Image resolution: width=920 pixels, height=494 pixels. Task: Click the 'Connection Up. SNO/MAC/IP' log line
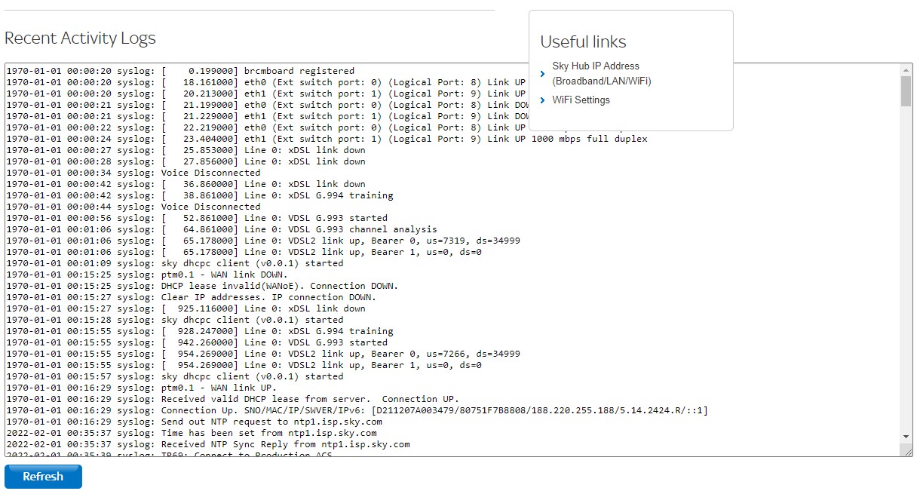point(357,410)
